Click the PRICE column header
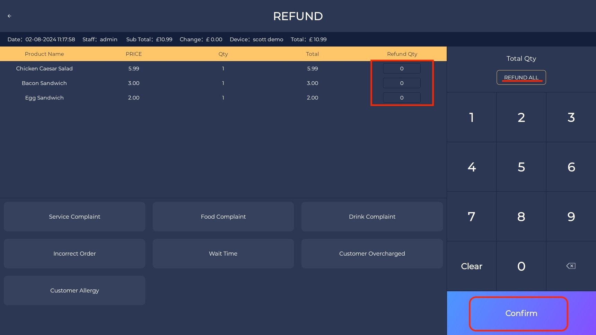Image resolution: width=596 pixels, height=335 pixels. point(134,54)
